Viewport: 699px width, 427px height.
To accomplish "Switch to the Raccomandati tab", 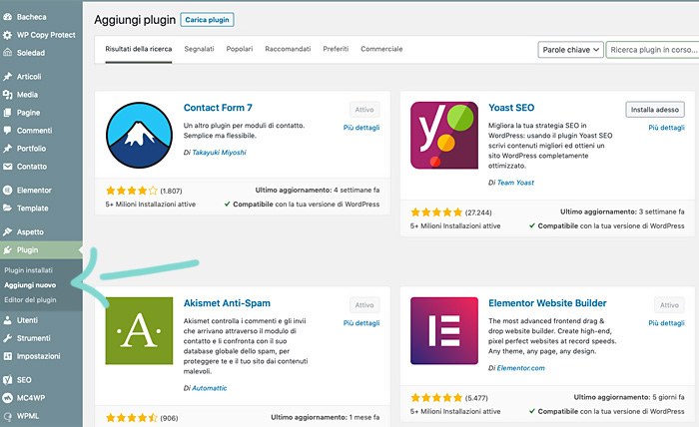I will pos(288,49).
